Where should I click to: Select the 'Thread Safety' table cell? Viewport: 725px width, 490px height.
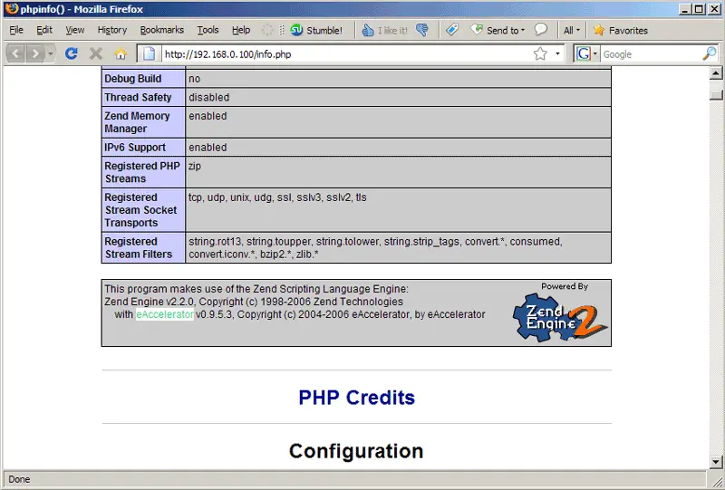point(143,97)
